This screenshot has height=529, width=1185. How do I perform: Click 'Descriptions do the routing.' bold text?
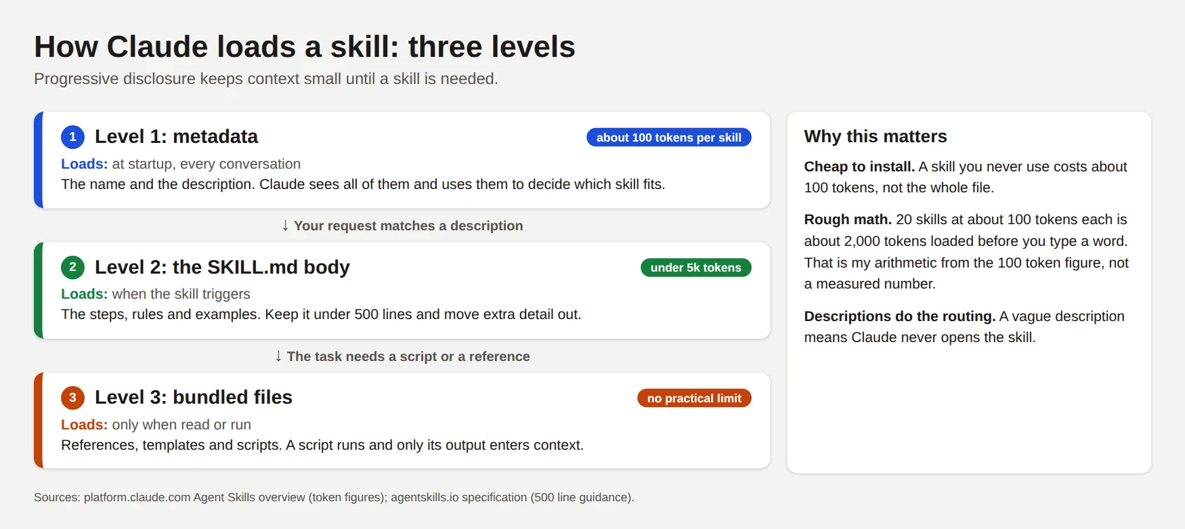pyautogui.click(x=900, y=316)
